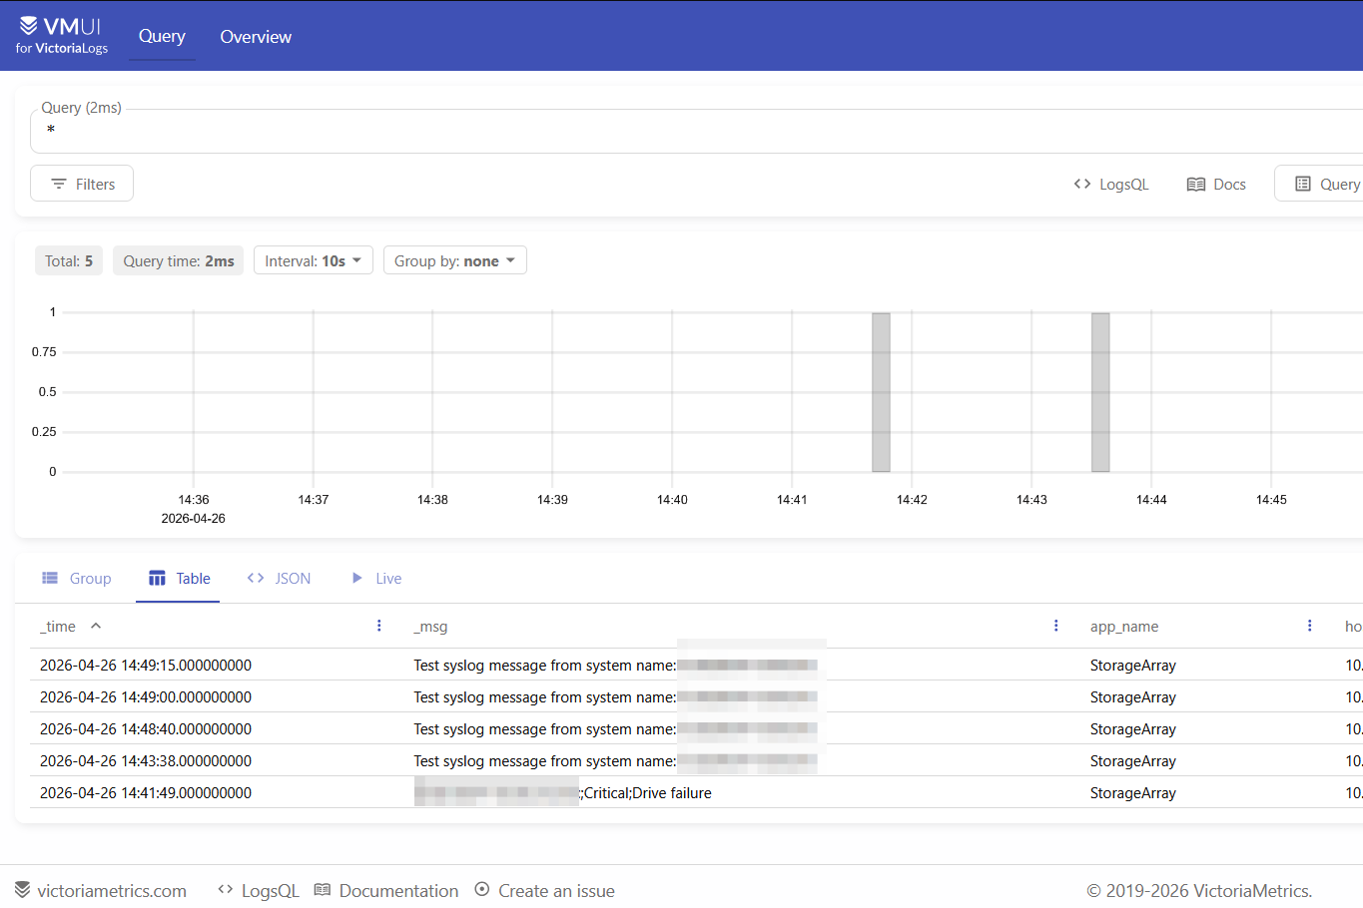Click StorageArray in the 14:49:15 row

(x=1133, y=666)
